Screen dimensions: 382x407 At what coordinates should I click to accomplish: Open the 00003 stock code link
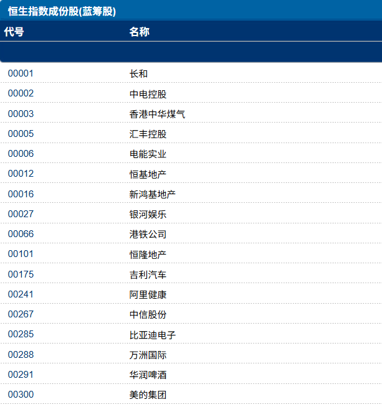[x=21, y=114]
